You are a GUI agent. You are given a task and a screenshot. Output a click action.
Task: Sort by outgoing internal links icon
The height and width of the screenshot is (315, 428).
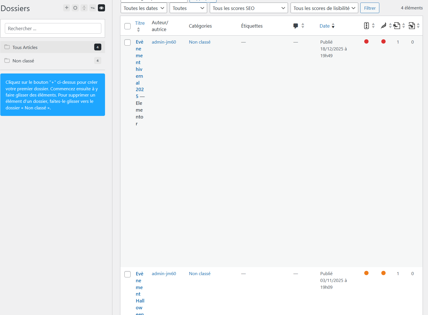(x=397, y=26)
